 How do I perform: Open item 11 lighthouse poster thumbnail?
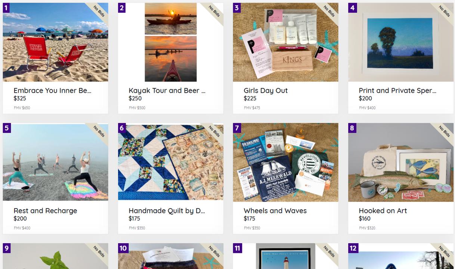(x=285, y=256)
